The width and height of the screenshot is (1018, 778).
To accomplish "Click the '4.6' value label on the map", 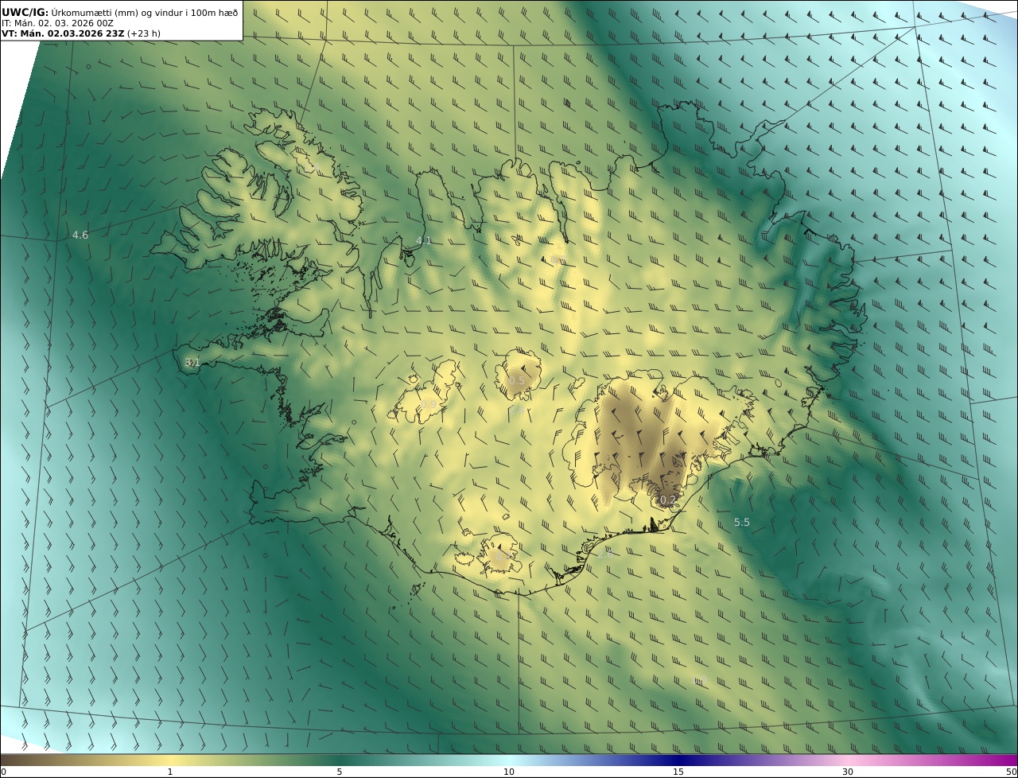I will [x=80, y=235].
